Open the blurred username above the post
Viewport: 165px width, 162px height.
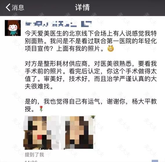(x=58, y=24)
